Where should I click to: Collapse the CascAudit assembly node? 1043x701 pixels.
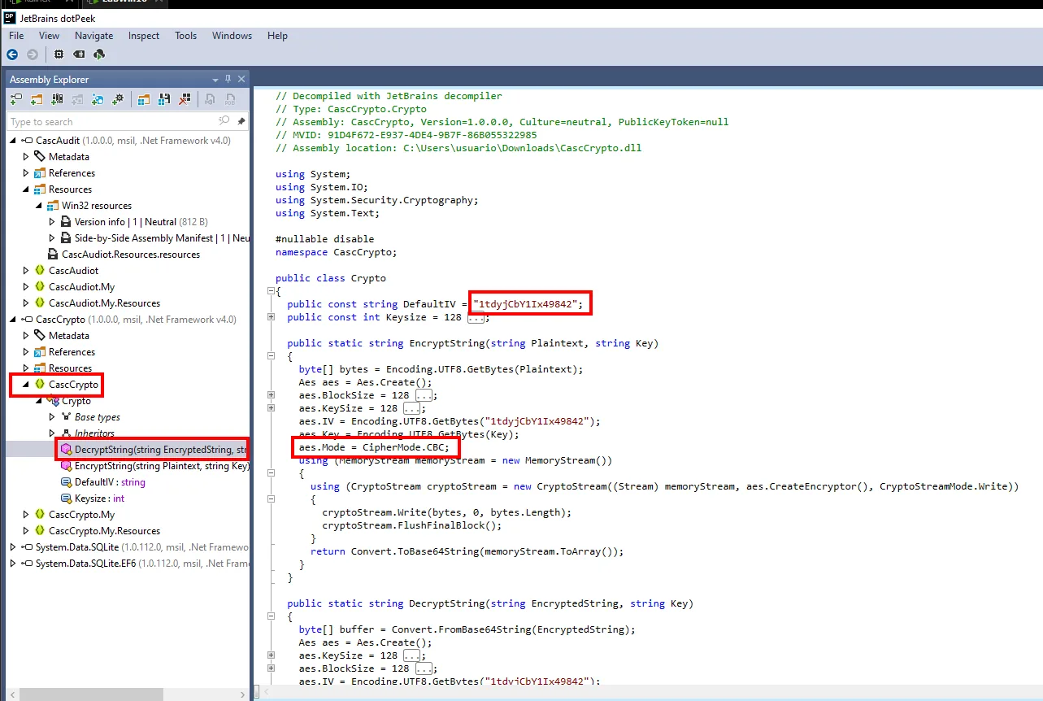click(13, 141)
